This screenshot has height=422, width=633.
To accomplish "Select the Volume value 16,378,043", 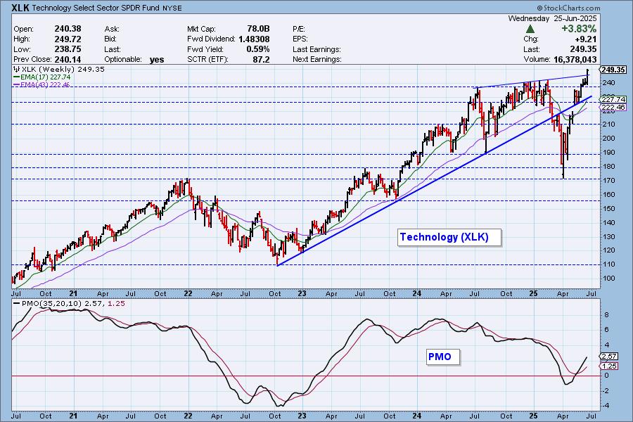I will click(x=575, y=59).
